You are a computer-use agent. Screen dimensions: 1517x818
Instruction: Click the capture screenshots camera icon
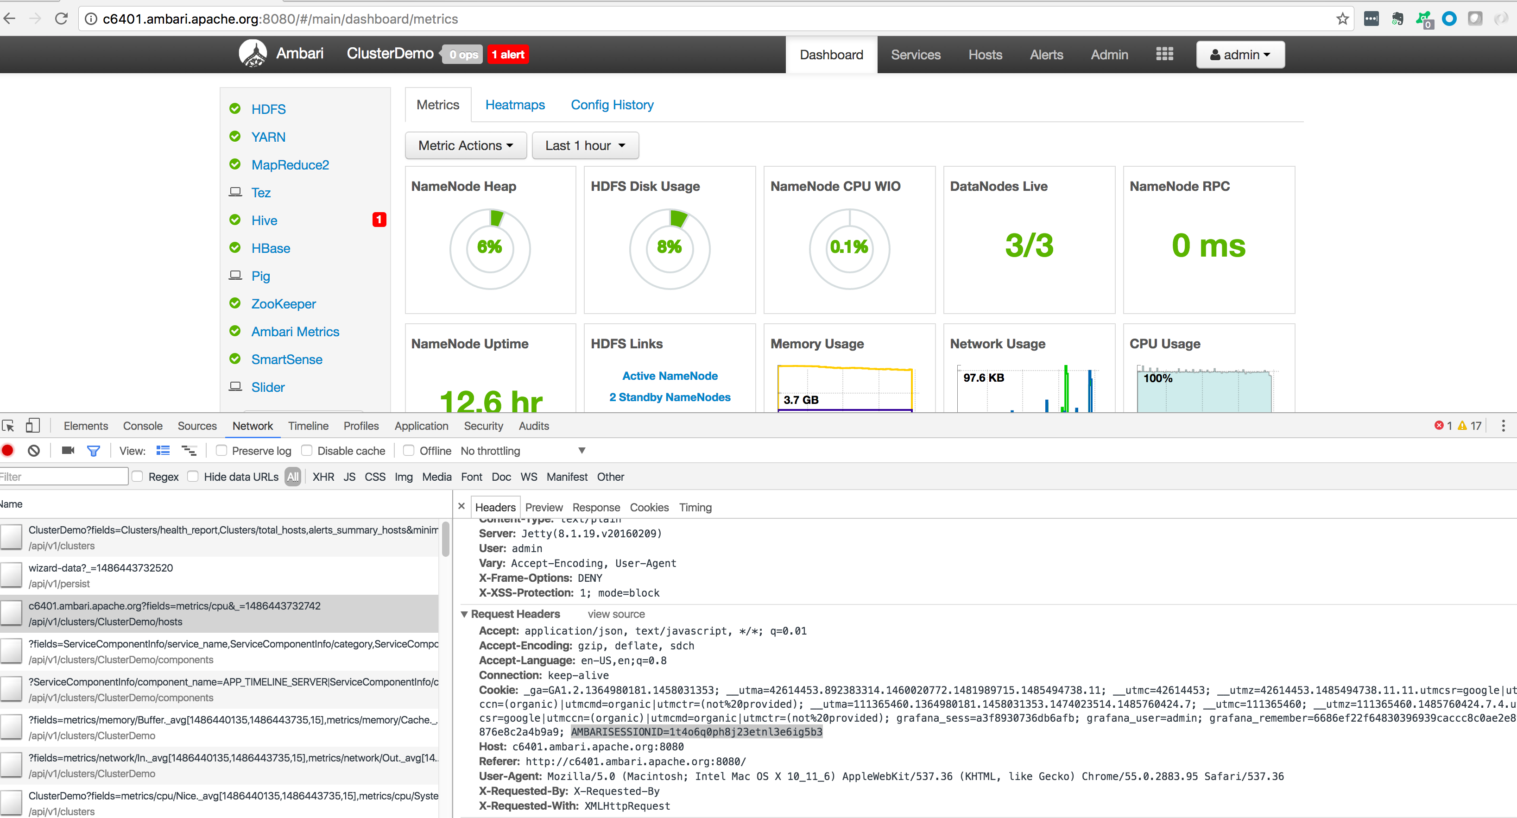point(68,451)
